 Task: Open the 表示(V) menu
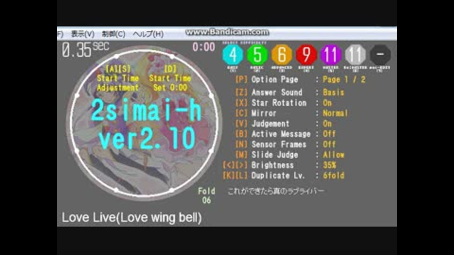pos(83,34)
